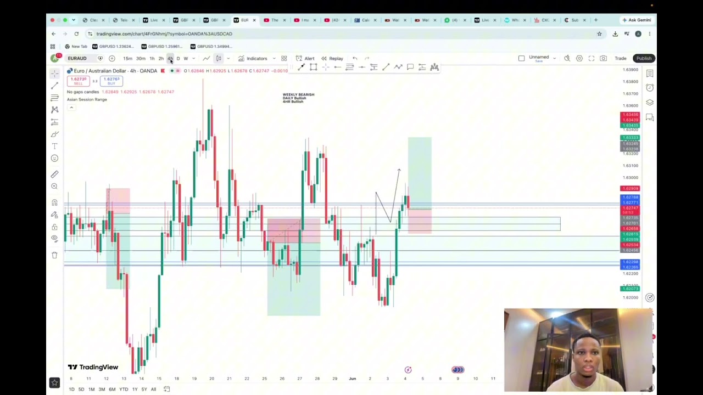The width and height of the screenshot is (703, 395).
Task: Click the Publish button
Action: click(644, 58)
